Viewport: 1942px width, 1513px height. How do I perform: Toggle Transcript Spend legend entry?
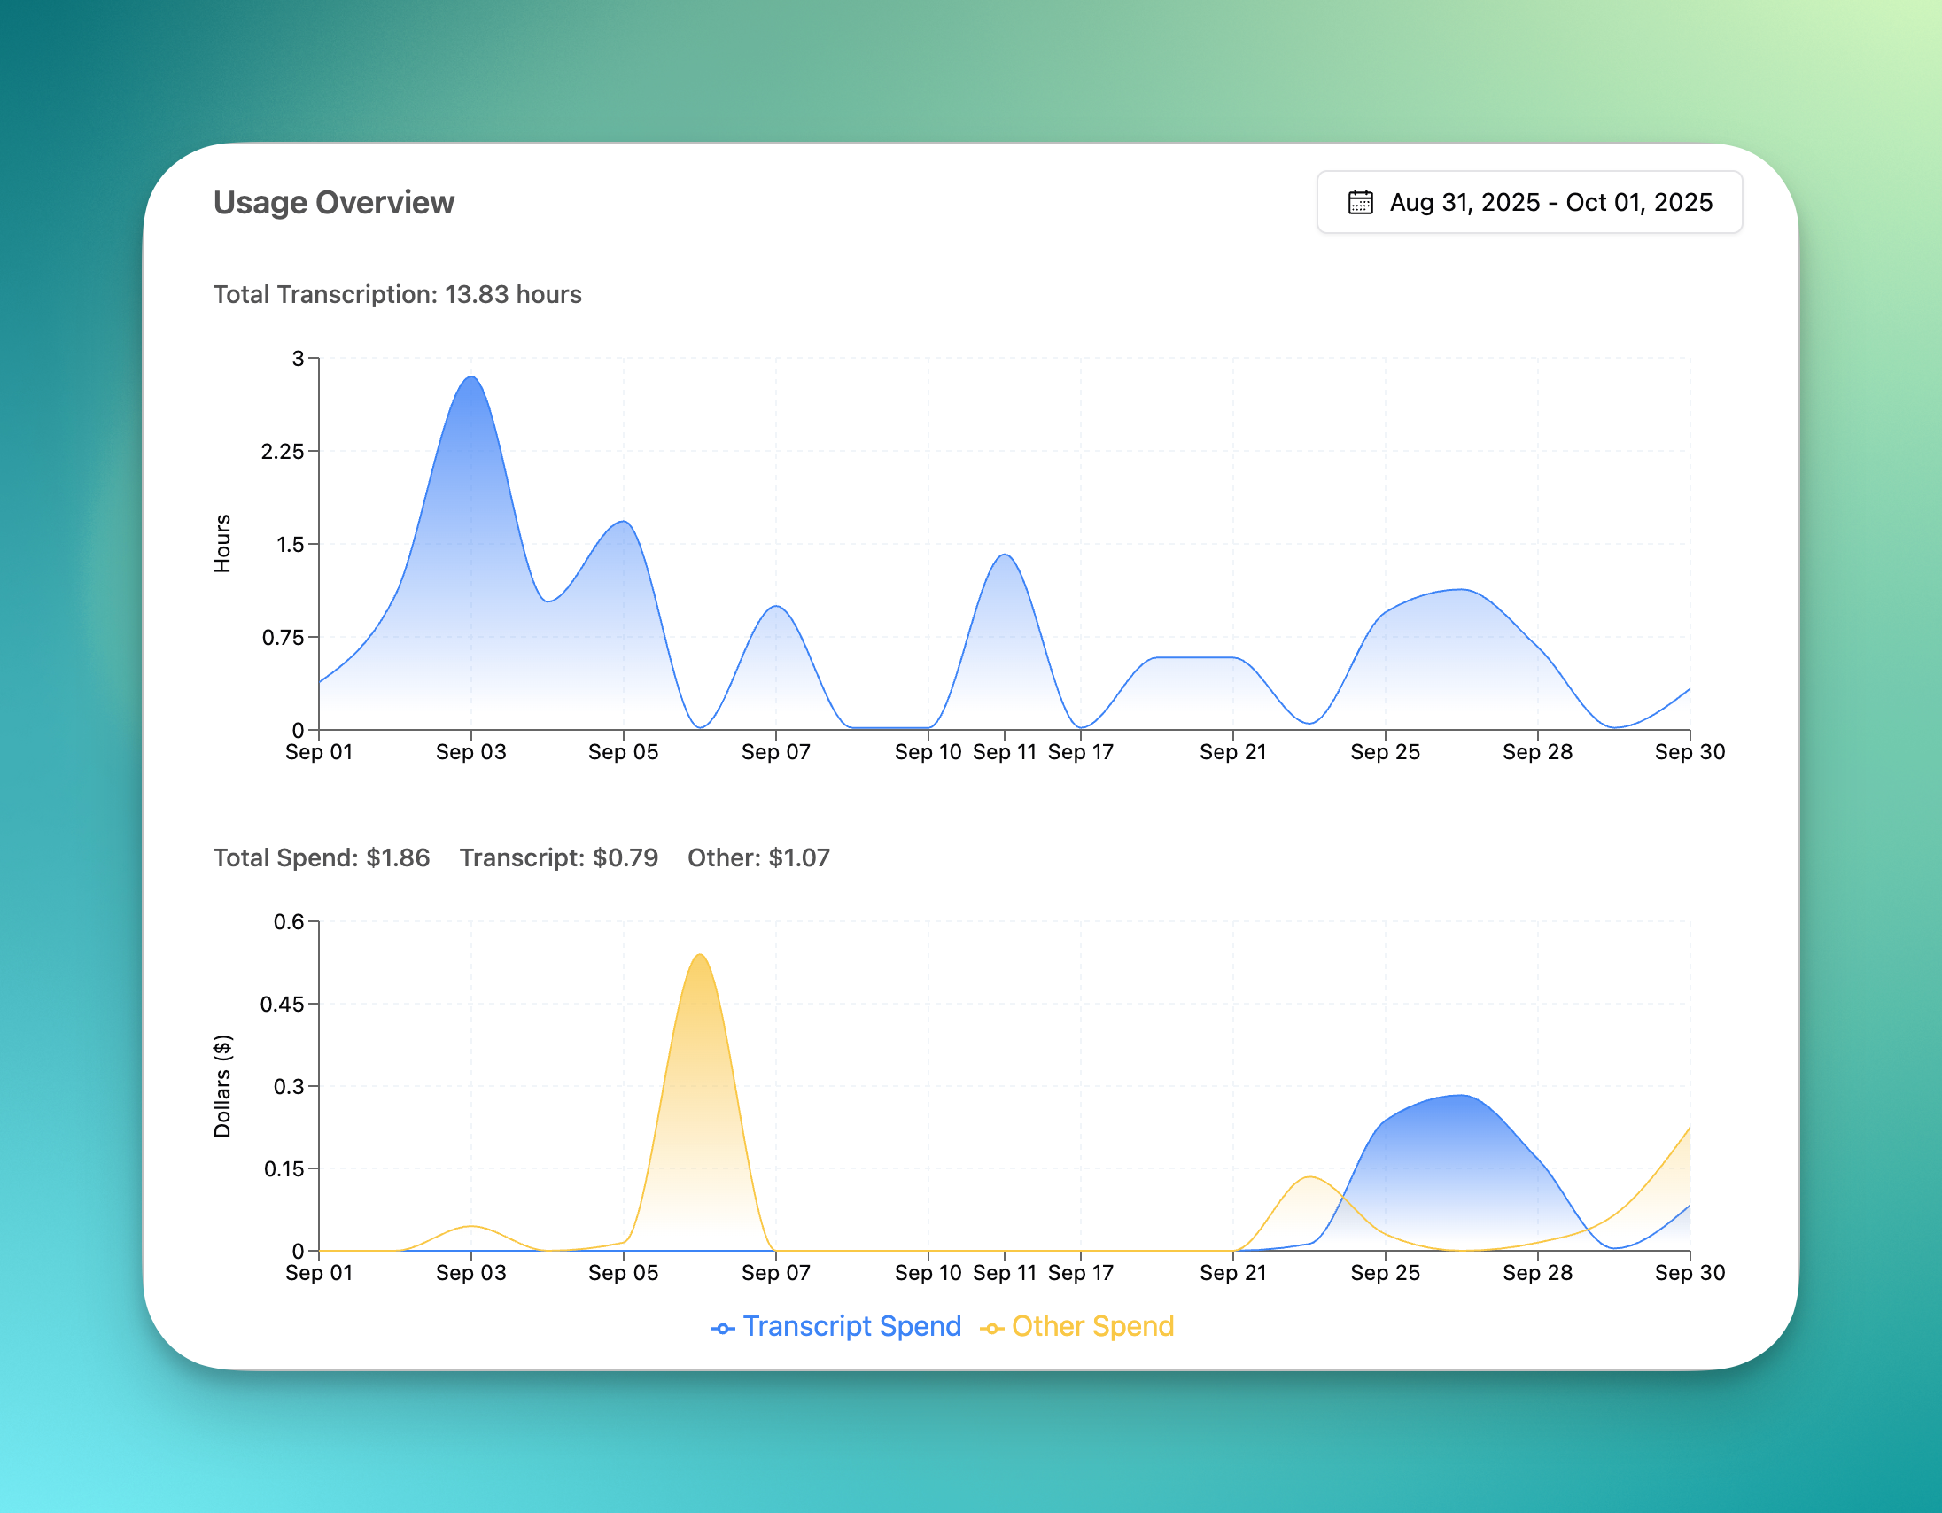(x=851, y=1326)
